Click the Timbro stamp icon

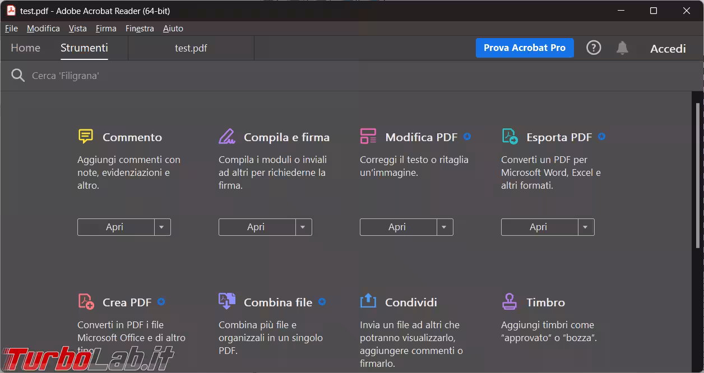(x=509, y=301)
